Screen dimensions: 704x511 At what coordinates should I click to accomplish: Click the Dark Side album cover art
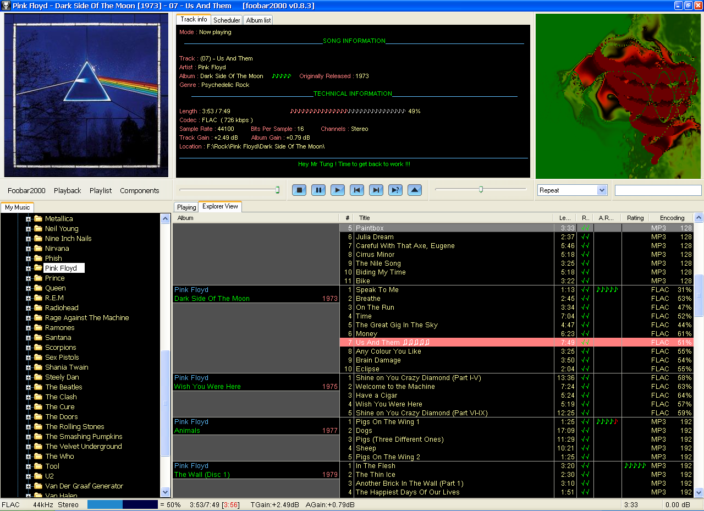[x=86, y=95]
